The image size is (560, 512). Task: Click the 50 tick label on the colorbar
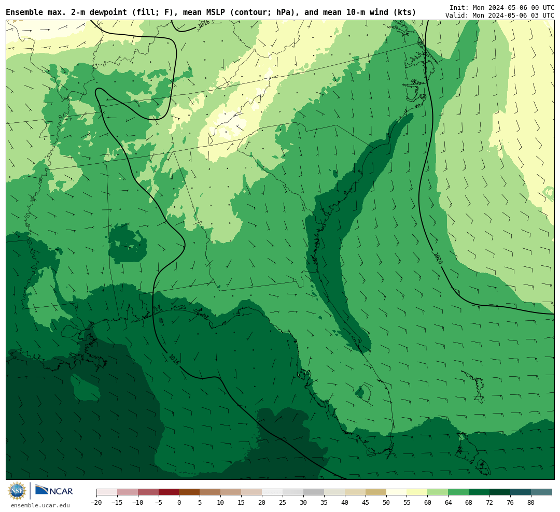[x=386, y=503]
